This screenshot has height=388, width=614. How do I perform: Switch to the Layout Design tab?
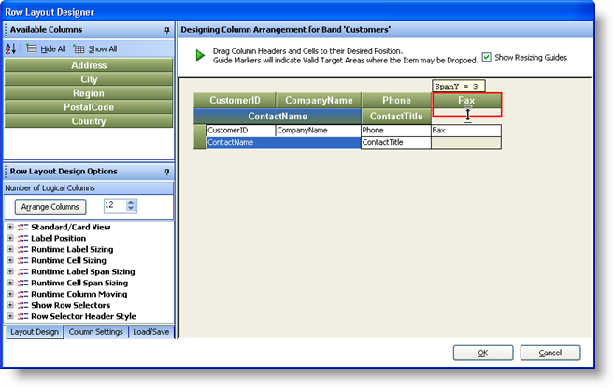(x=35, y=332)
